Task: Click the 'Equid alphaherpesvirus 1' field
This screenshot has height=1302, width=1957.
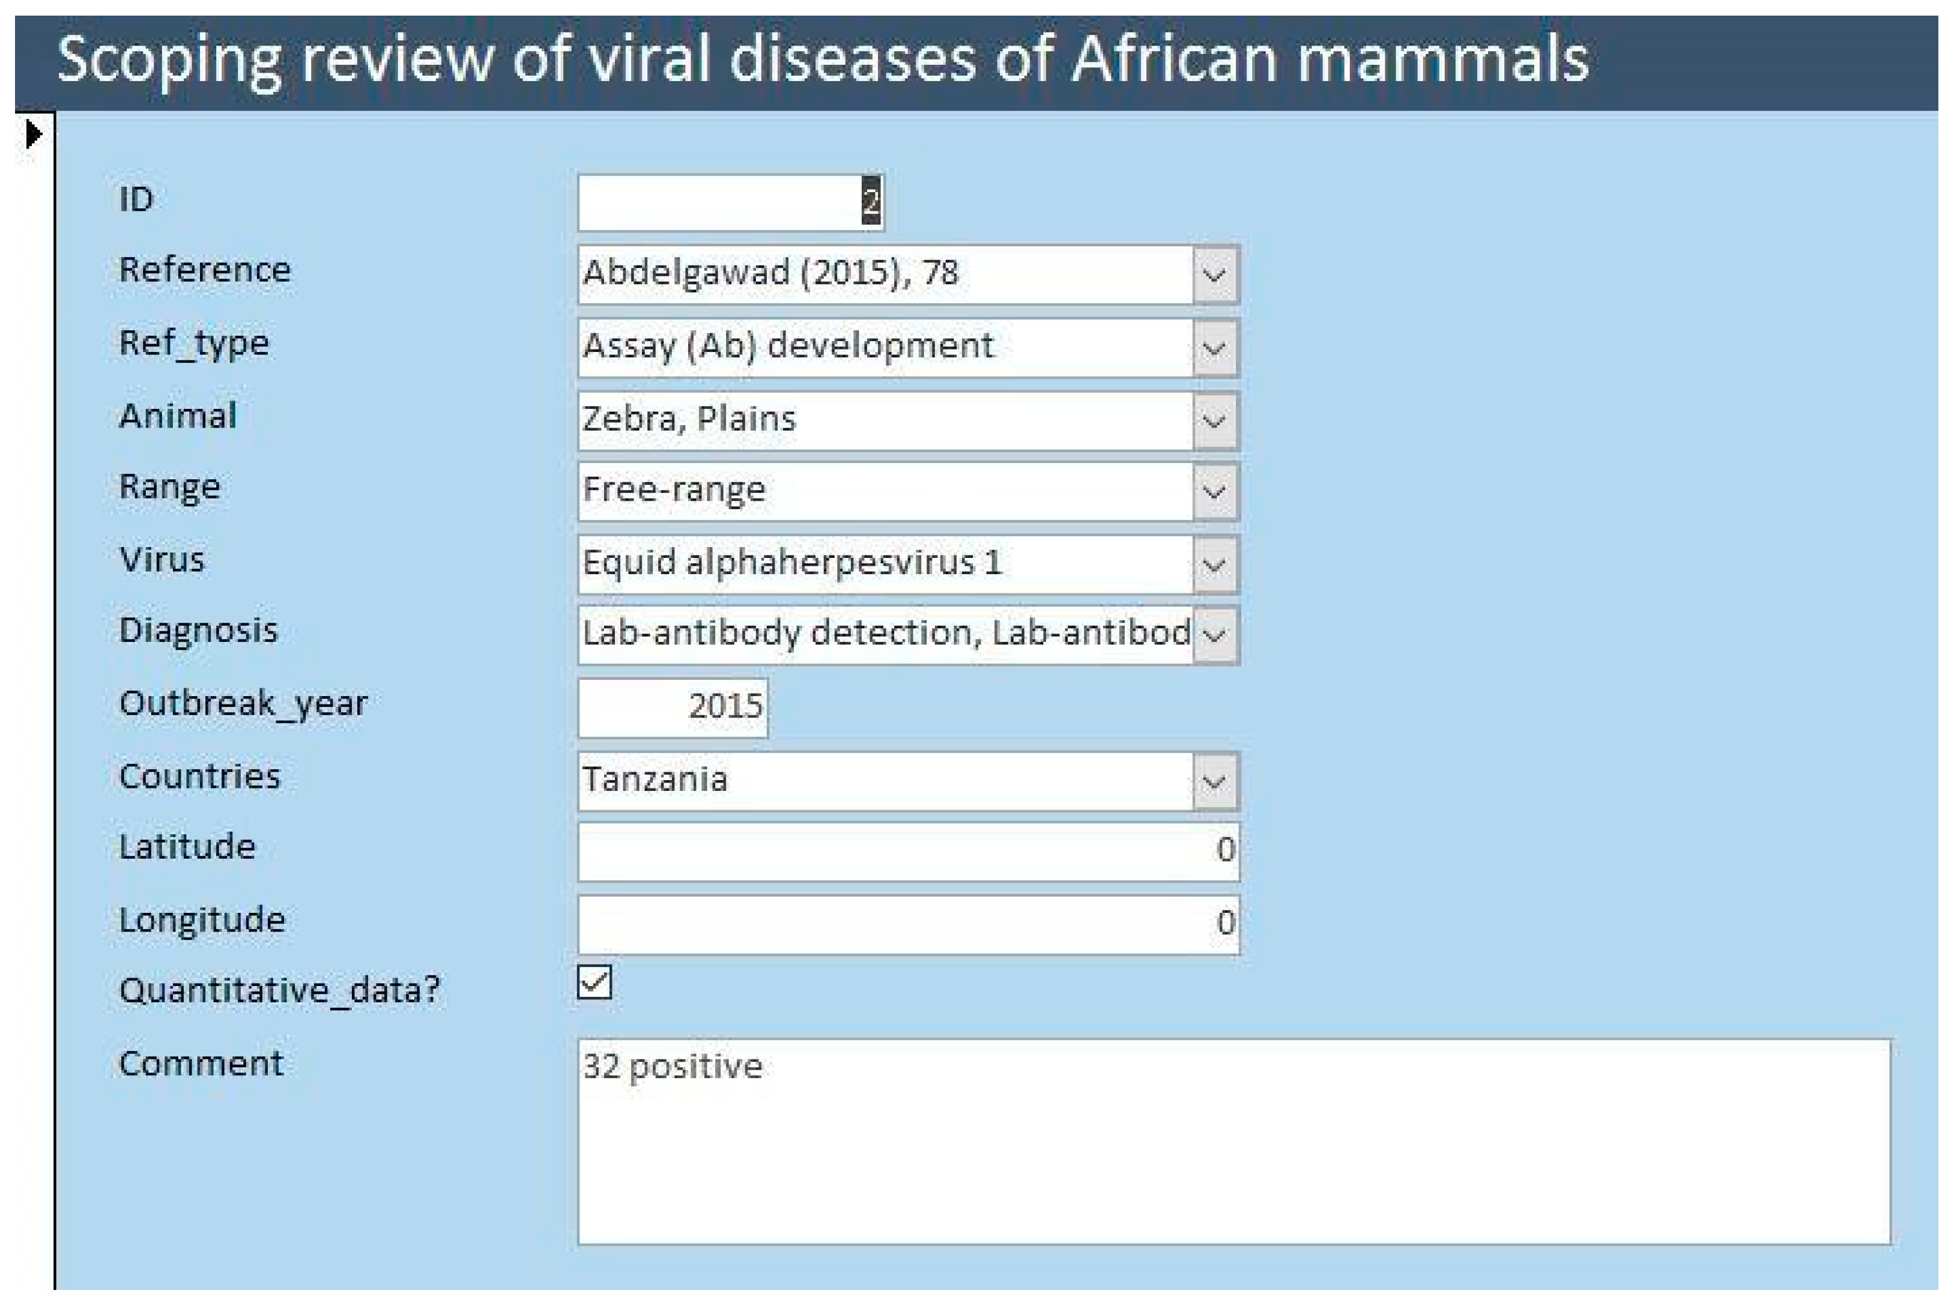Action: tap(886, 565)
